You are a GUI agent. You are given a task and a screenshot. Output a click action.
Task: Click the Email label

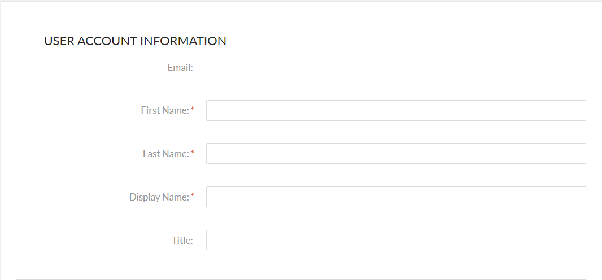(x=180, y=68)
